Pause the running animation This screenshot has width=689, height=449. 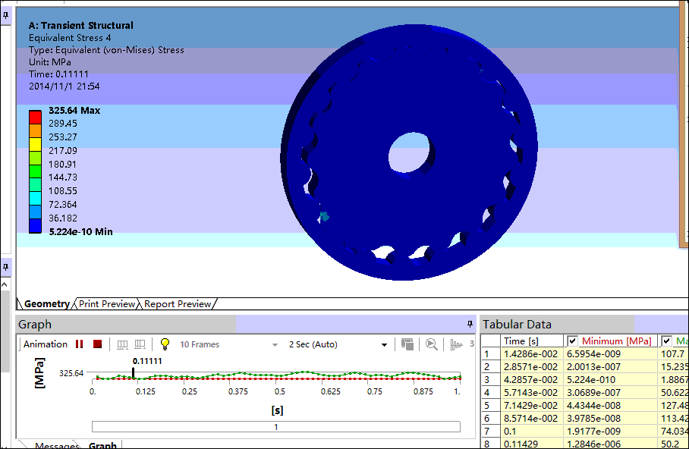(79, 344)
